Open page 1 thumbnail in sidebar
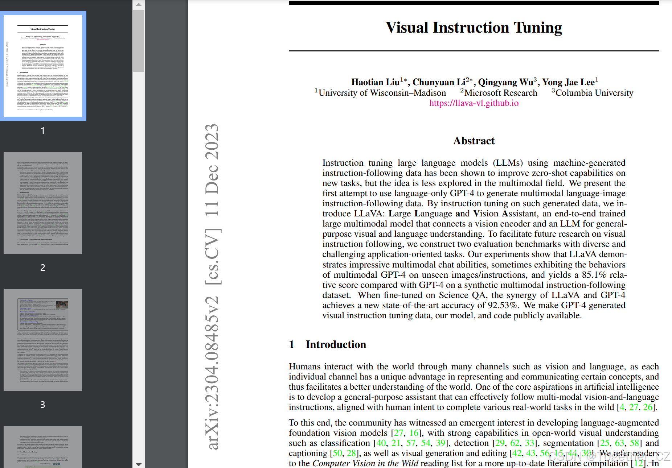672x468 pixels. pyautogui.click(x=43, y=66)
